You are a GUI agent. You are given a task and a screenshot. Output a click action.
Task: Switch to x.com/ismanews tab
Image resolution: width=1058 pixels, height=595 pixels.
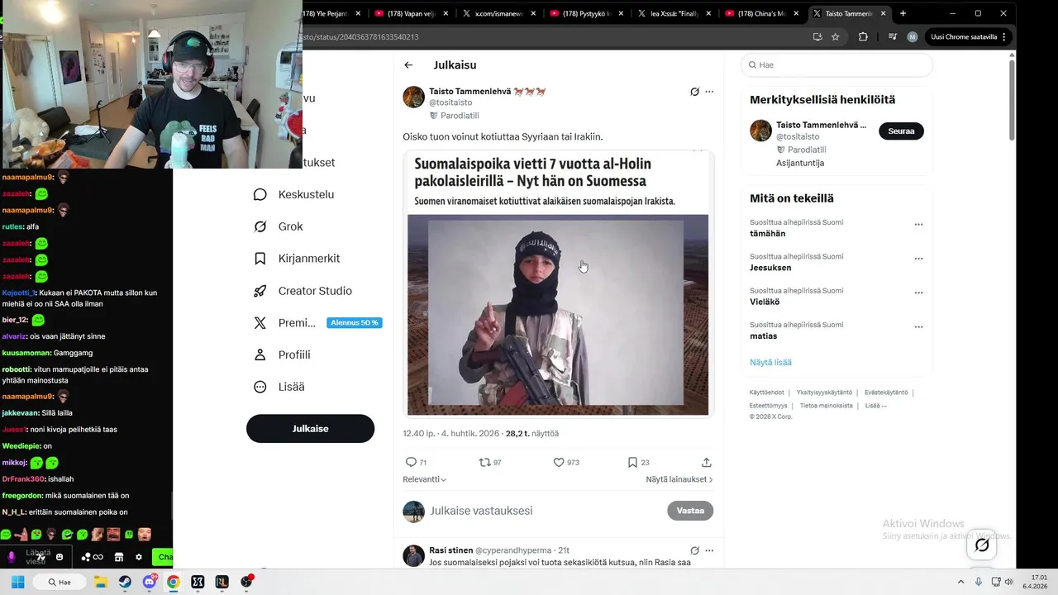point(499,13)
